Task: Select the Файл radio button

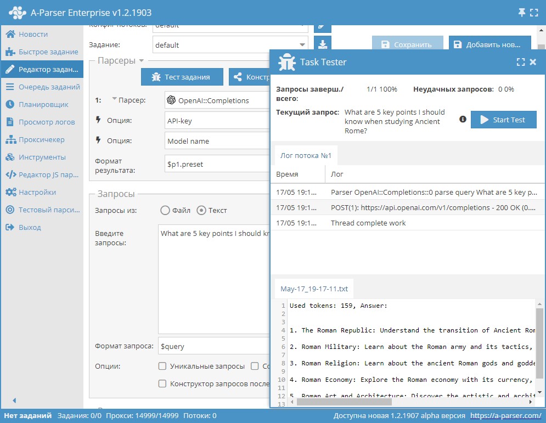Action: [165, 210]
